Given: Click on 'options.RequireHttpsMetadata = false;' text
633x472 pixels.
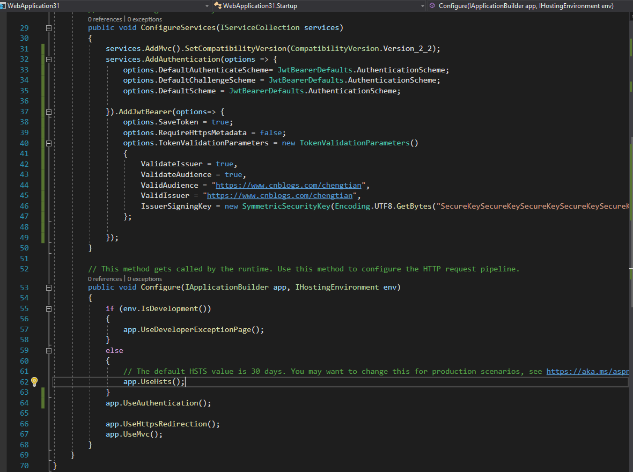Looking at the screenshot, I should coord(204,132).
